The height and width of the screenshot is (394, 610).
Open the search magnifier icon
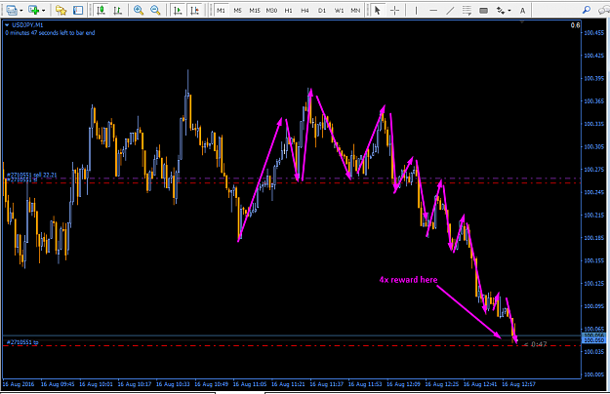[x=587, y=10]
